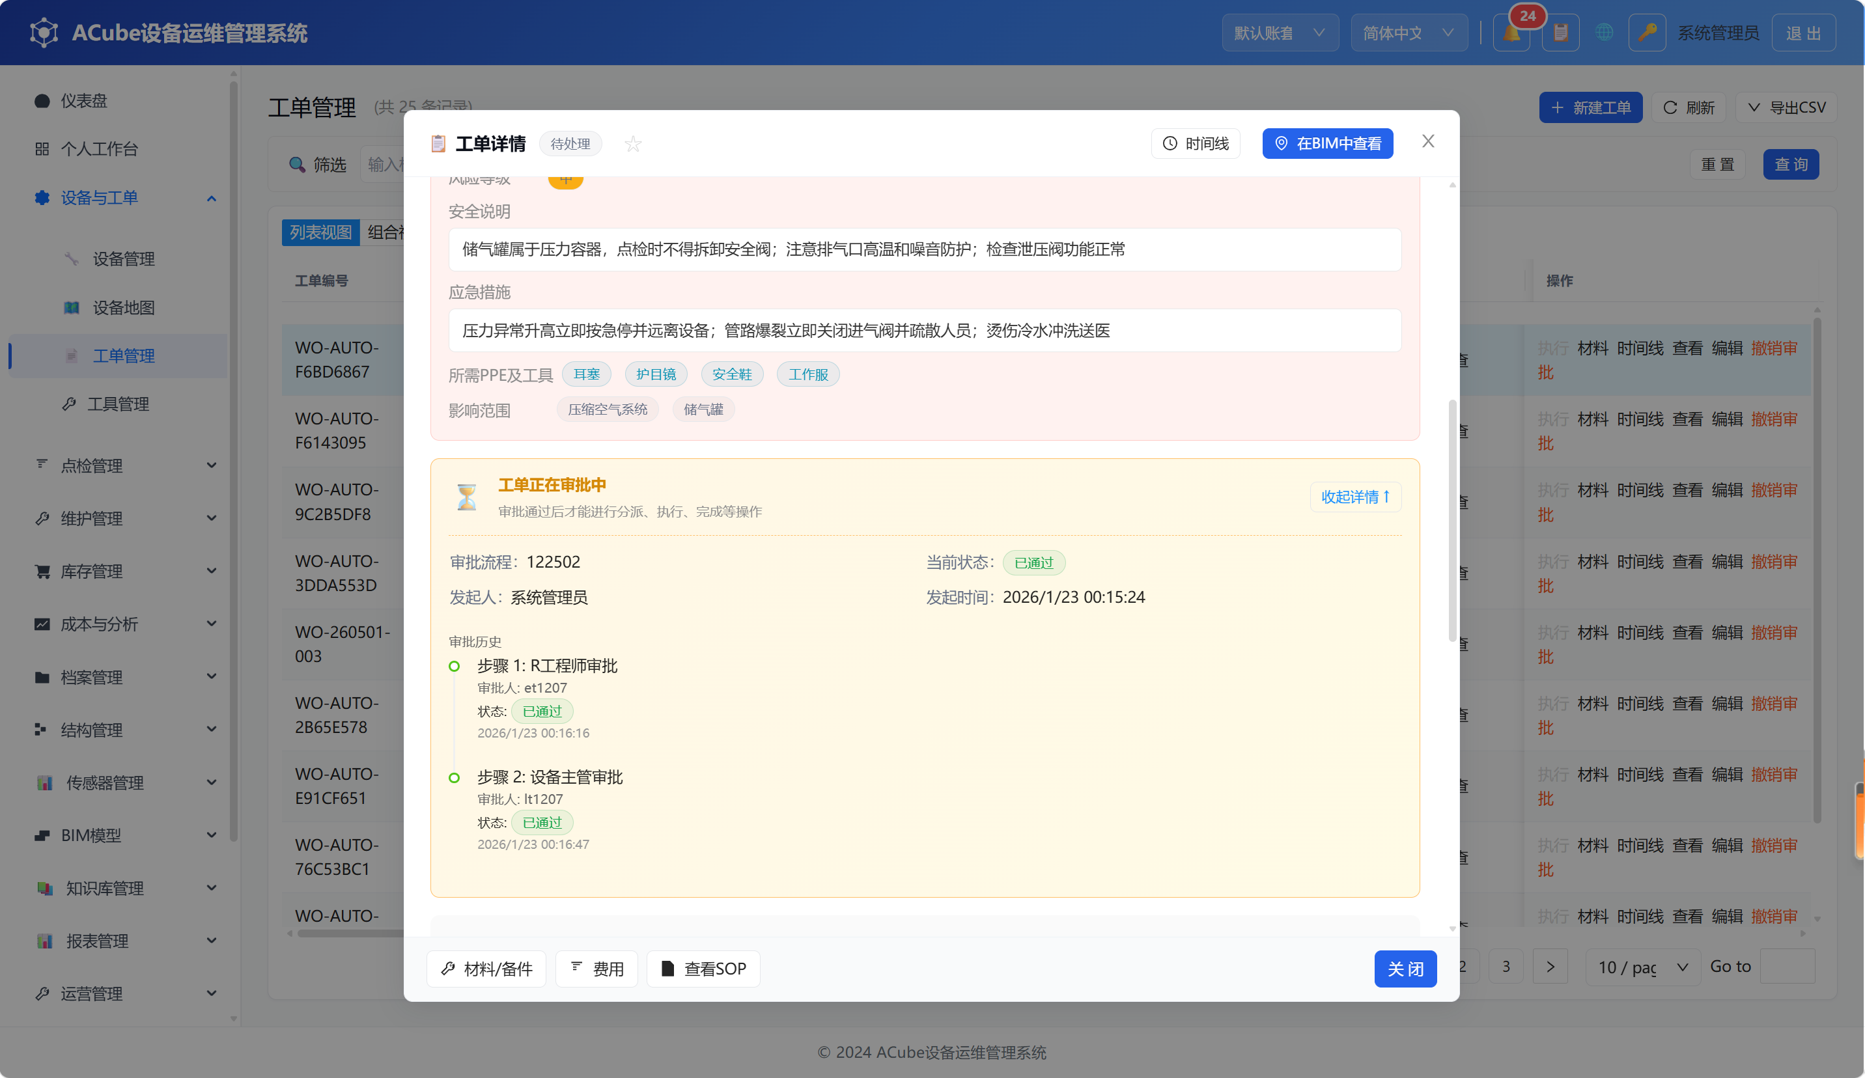This screenshot has height=1078, width=1865.
Task: Click 编辑 in WO-AUTO-3DDA553D row
Action: (x=1726, y=562)
